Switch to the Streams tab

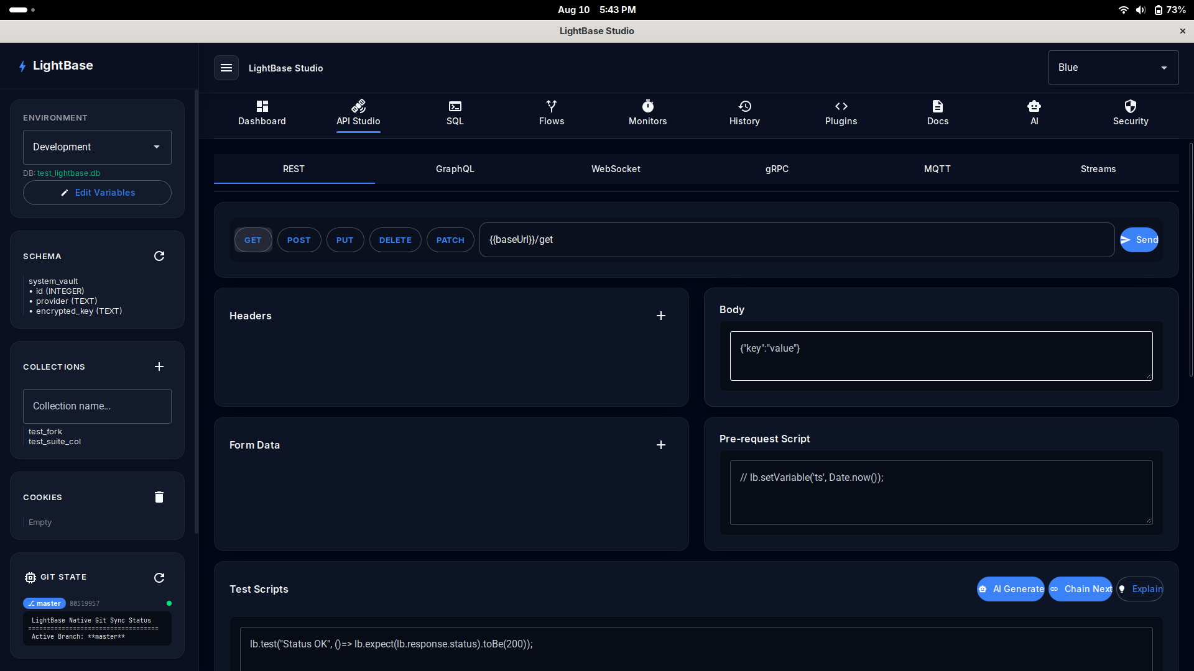pos(1098,169)
